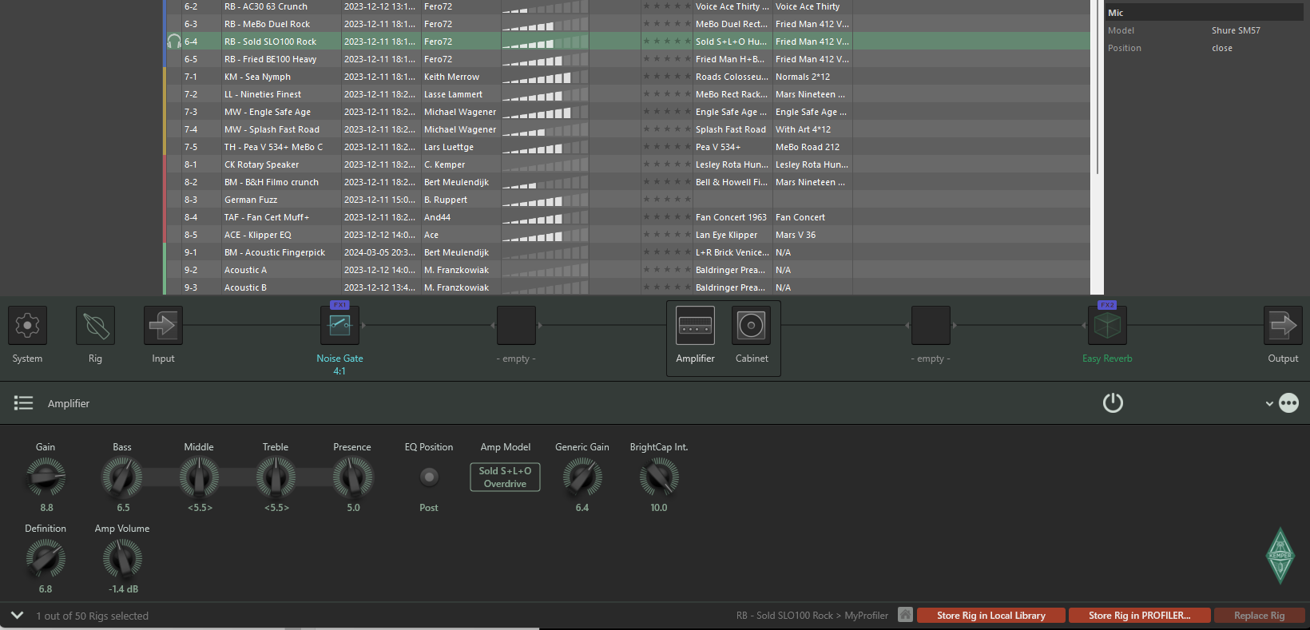
Task: Set star rating on ACE - Klipper EQ row
Action: [x=667, y=235]
